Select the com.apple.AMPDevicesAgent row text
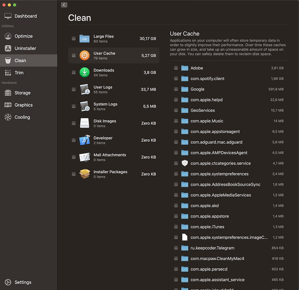The height and width of the screenshot is (290, 299). coord(219,153)
